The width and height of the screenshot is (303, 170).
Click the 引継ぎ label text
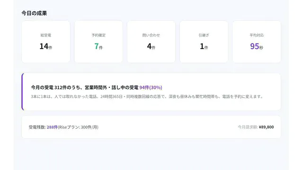[204, 35]
